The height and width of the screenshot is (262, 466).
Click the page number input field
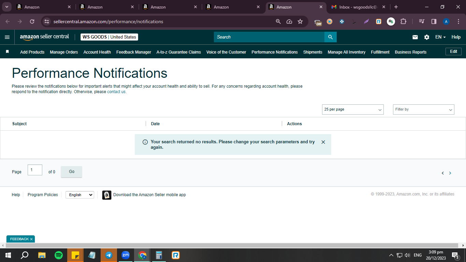(x=35, y=170)
